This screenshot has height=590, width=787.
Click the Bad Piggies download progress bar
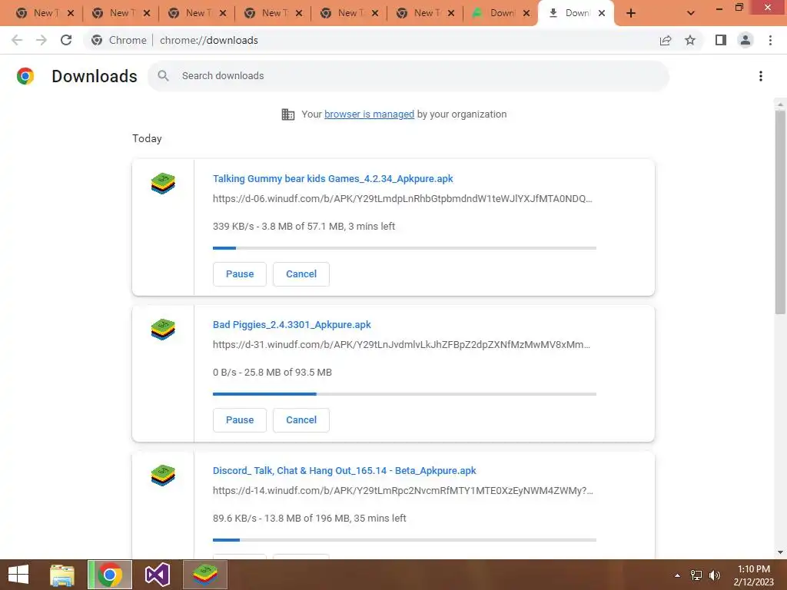404,394
